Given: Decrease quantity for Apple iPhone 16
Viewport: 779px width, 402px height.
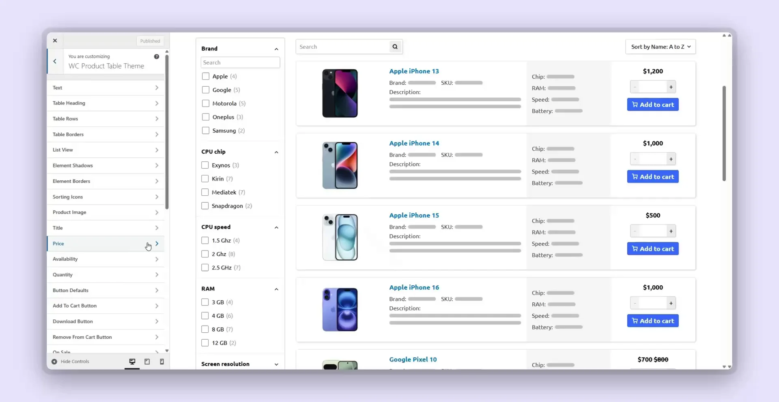Looking at the screenshot, I should pyautogui.click(x=635, y=303).
